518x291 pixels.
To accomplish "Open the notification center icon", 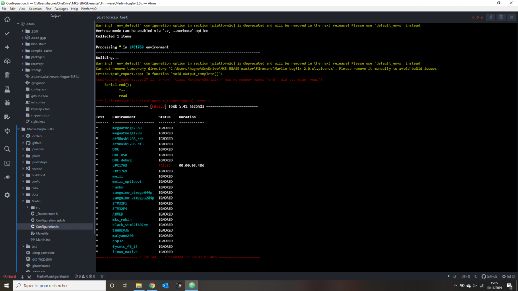I will tap(510, 286).
